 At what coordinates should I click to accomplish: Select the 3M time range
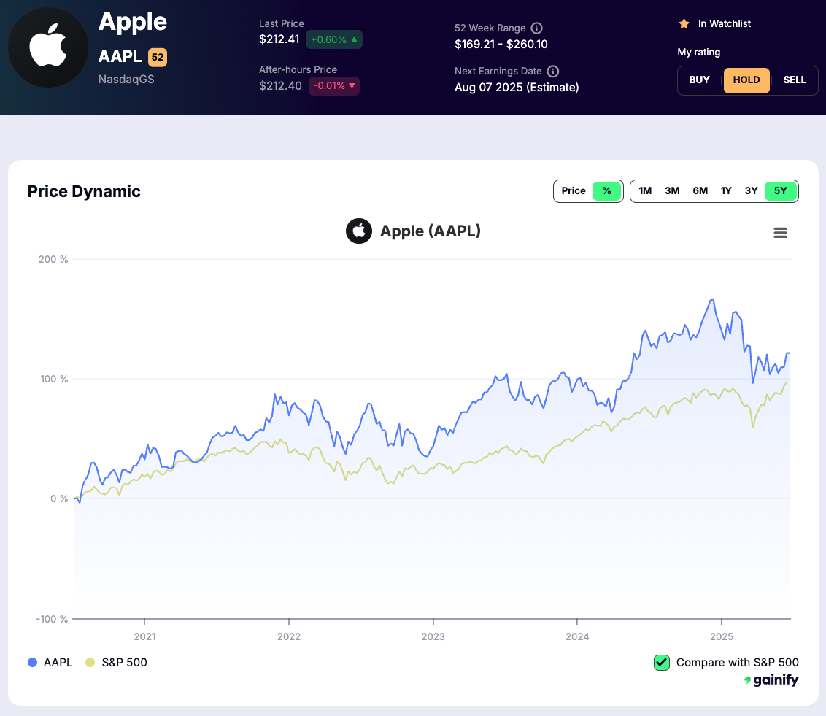pos(672,190)
